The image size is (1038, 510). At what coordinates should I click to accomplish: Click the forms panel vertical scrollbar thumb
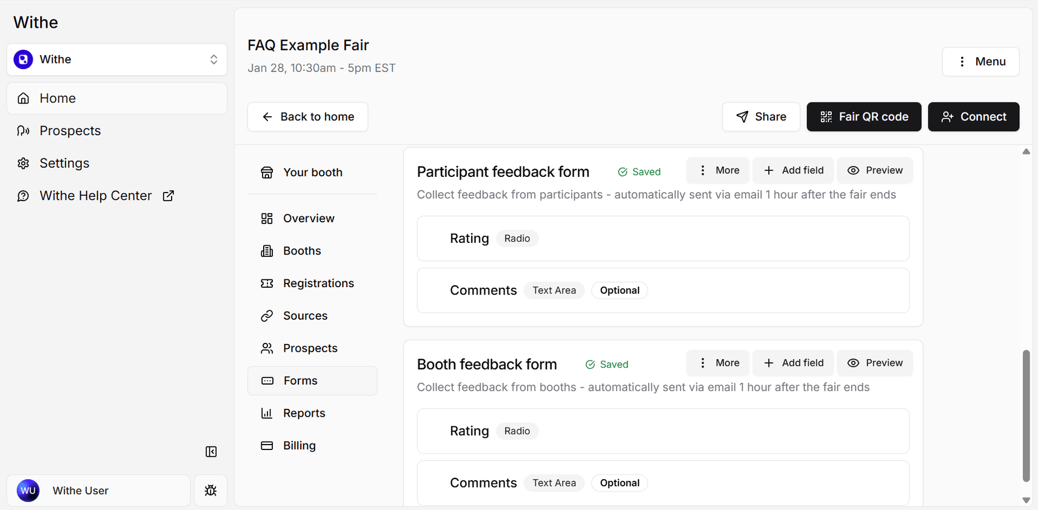tap(1026, 416)
